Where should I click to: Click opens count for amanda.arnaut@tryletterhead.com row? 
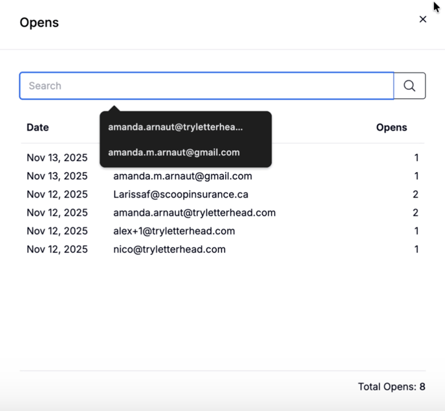click(x=415, y=212)
